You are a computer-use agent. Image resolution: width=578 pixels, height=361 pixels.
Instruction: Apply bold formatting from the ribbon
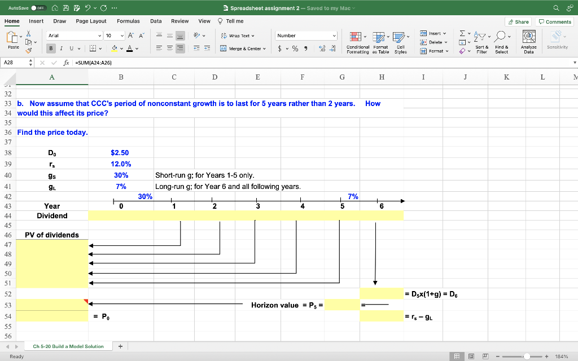(51, 50)
